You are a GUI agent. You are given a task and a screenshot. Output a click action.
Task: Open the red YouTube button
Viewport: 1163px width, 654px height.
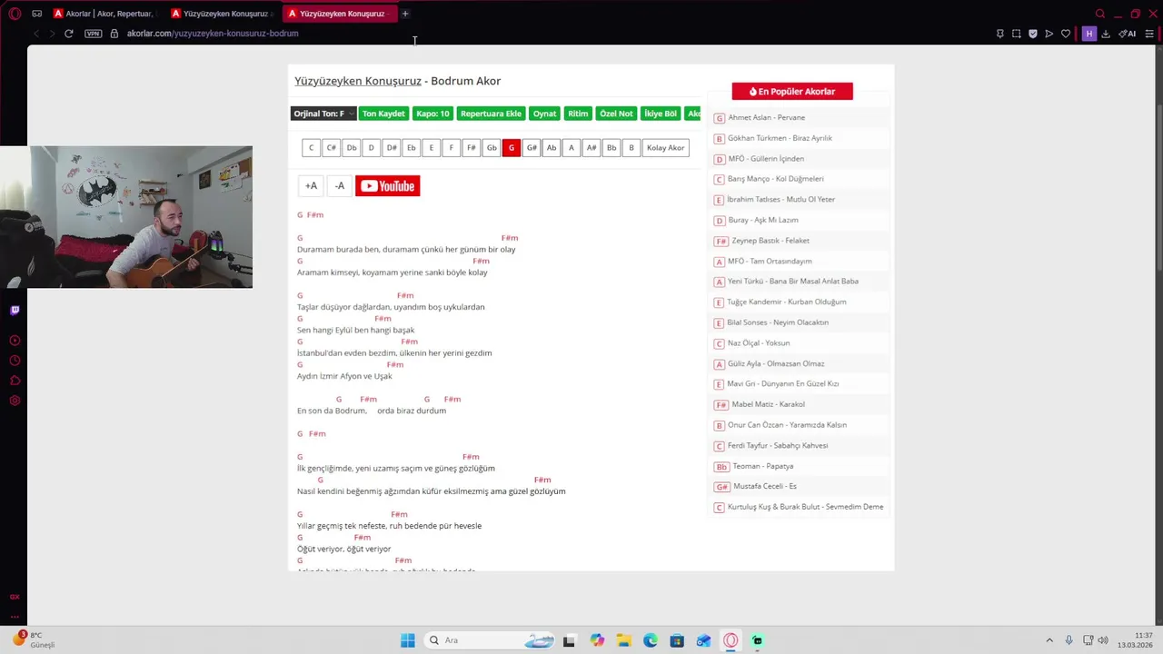click(x=388, y=186)
